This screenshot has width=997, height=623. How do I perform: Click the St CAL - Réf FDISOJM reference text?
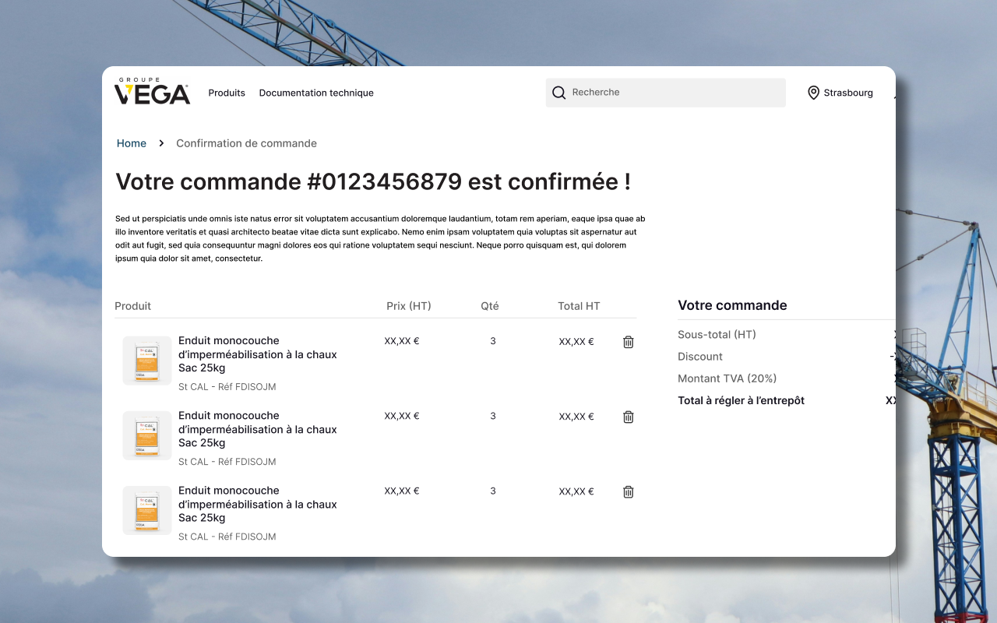coord(227,386)
